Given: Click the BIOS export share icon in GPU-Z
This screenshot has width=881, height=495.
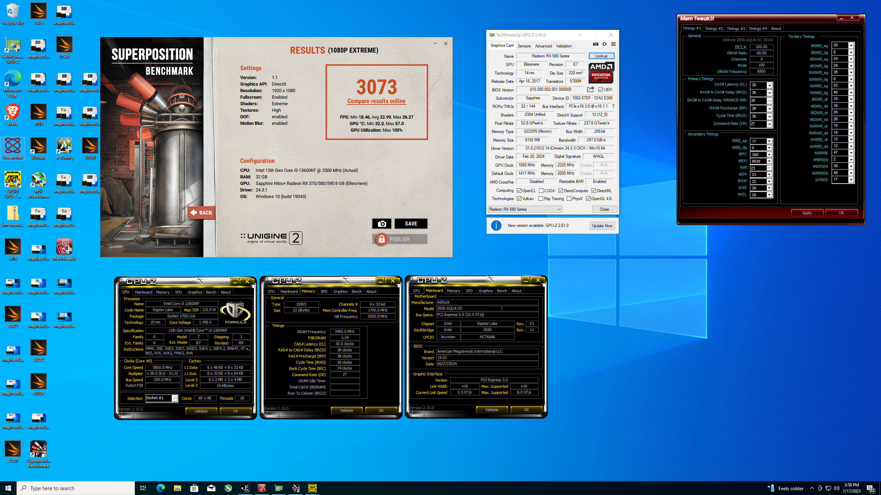Looking at the screenshot, I should [x=591, y=89].
